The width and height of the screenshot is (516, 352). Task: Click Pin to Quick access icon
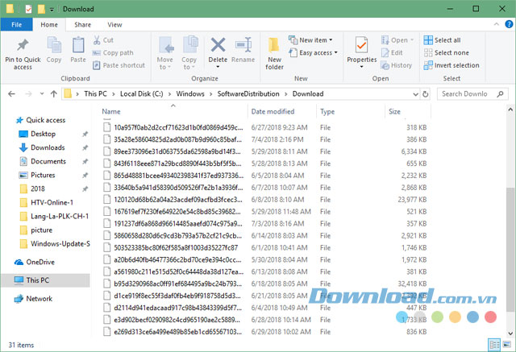click(23, 46)
